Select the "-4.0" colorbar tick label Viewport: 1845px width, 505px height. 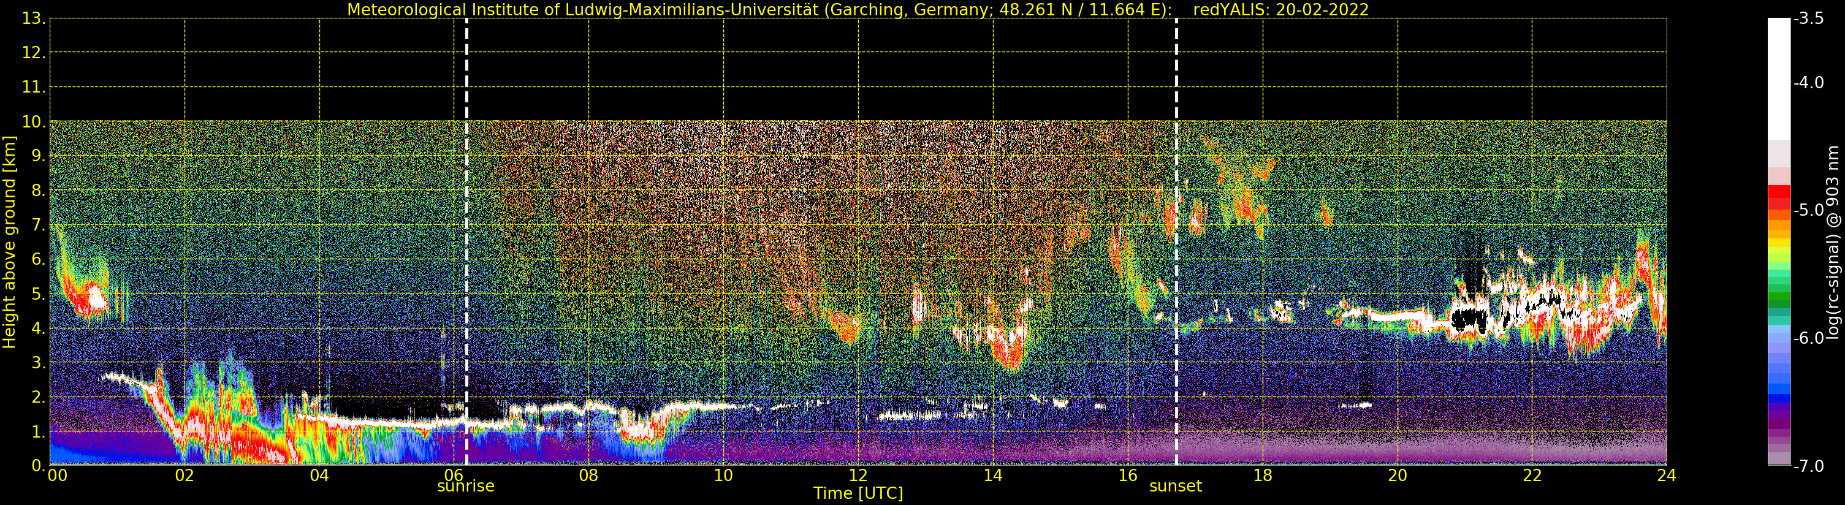pos(1809,83)
